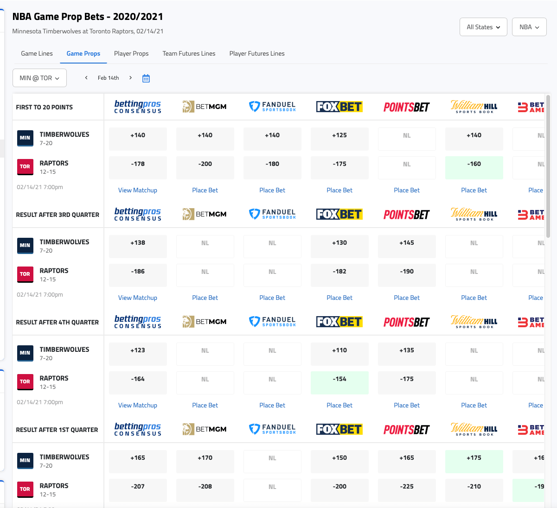Select the FOX Bet logo
This screenshot has height=508, width=557.
point(339,106)
